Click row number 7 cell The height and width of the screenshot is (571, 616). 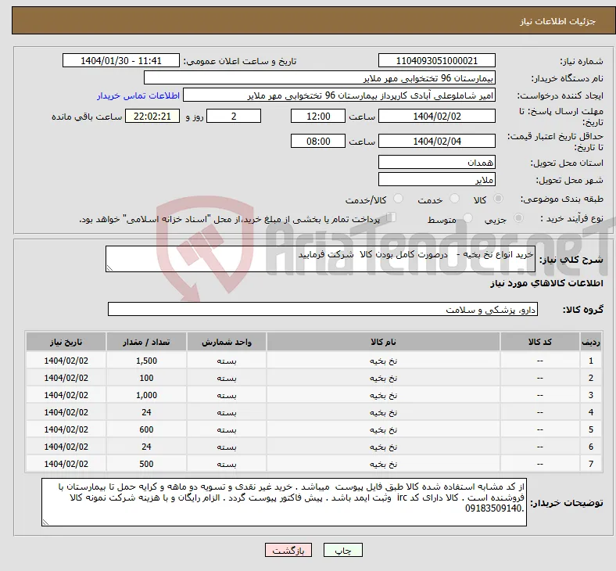tap(591, 464)
